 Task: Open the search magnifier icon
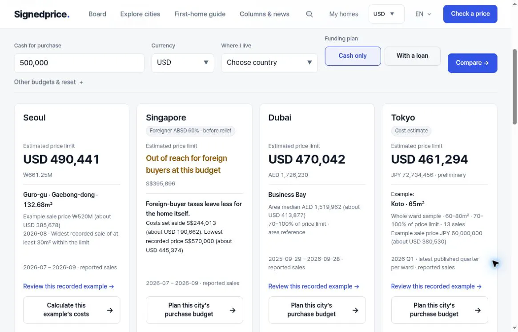pyautogui.click(x=309, y=14)
